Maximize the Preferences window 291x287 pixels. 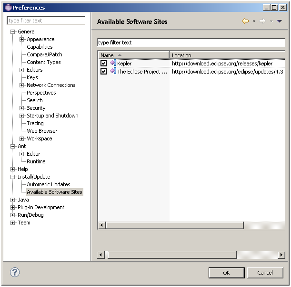click(x=274, y=8)
